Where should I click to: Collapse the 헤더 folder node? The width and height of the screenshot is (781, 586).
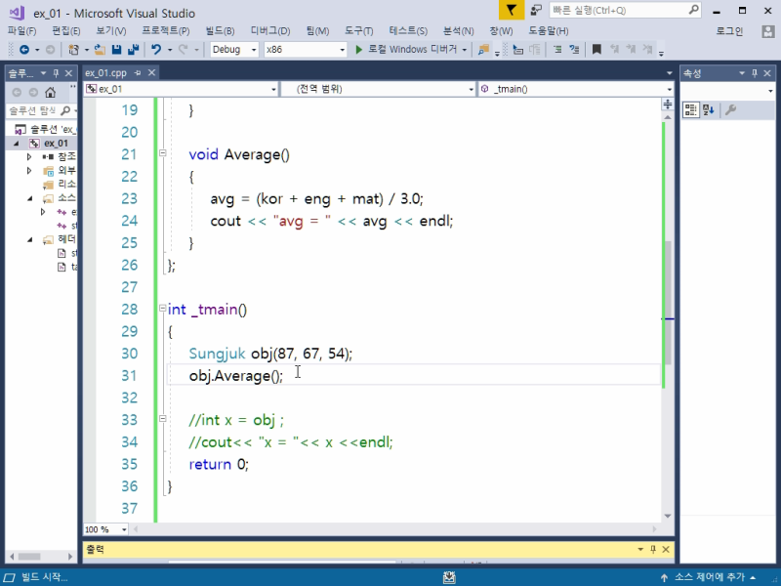(x=30, y=239)
